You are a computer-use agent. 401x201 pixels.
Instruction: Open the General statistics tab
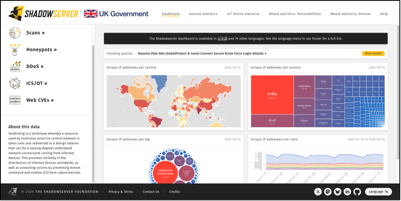203,14
